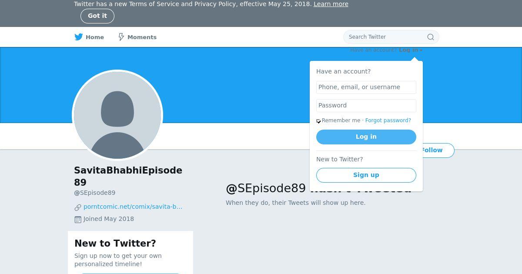Click the link chain icon beside website

pos(78,207)
